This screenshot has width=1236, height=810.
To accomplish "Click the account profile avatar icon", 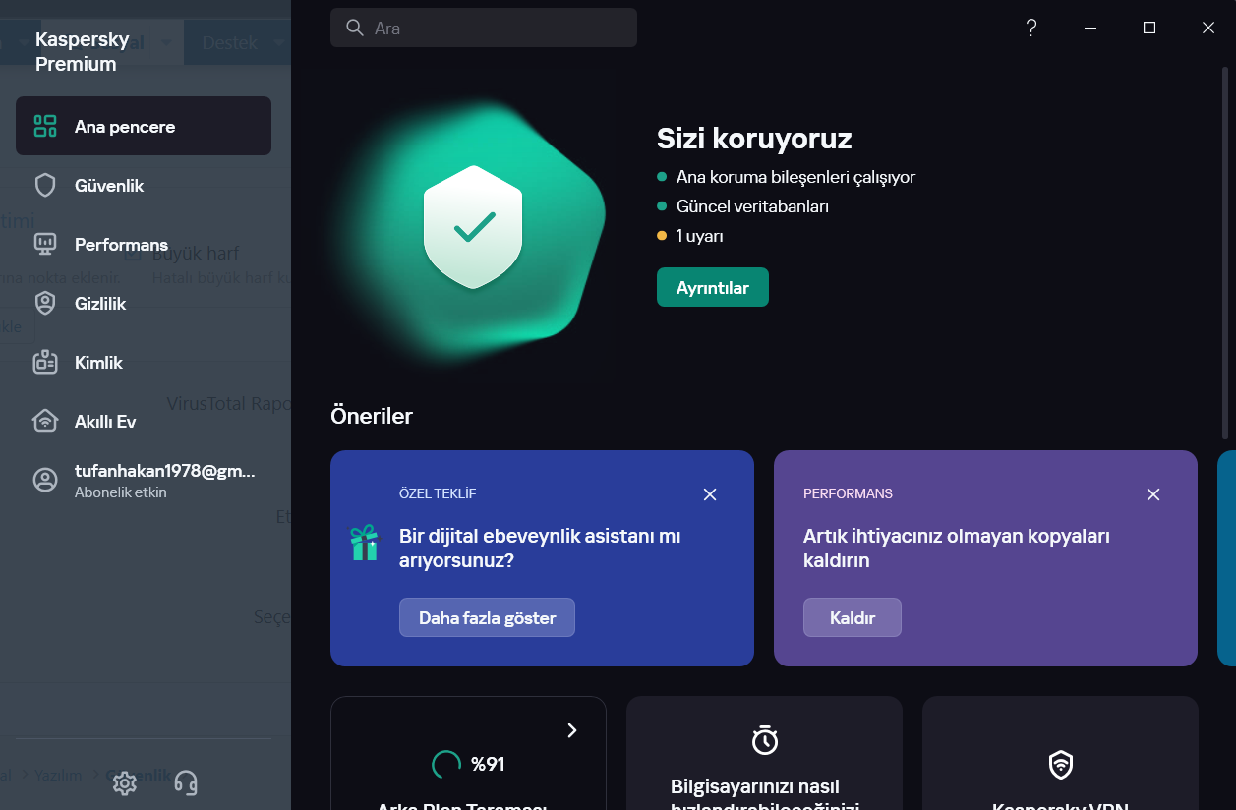I will tap(45, 480).
